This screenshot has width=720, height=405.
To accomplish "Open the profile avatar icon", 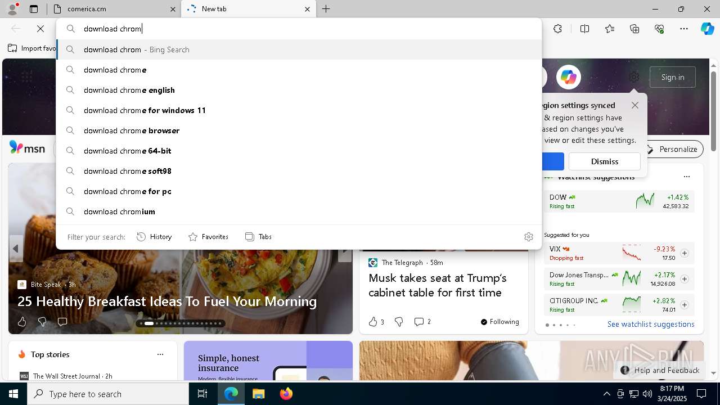I will click(12, 9).
